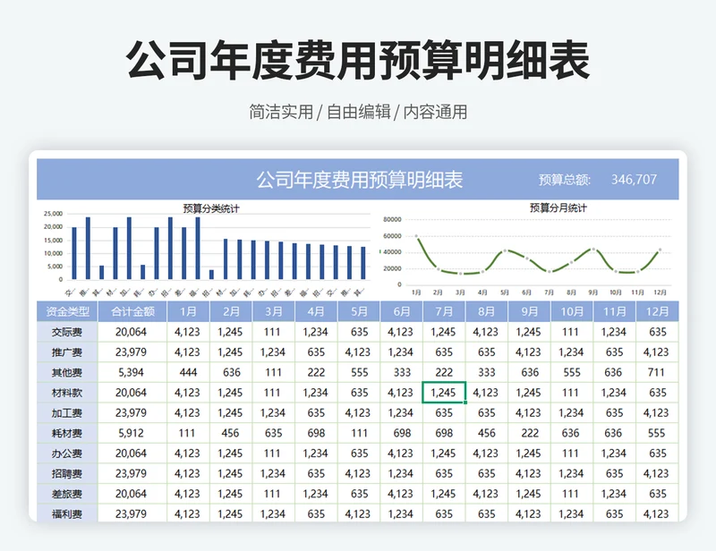Click the large heading 公司年度费用预算明细表

pos(357,60)
